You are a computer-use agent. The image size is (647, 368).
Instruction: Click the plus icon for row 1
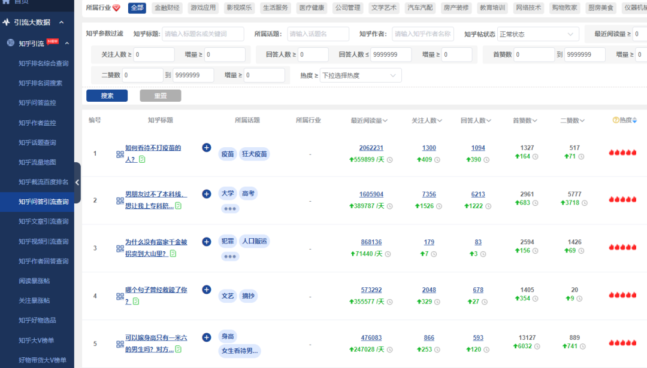click(x=207, y=148)
